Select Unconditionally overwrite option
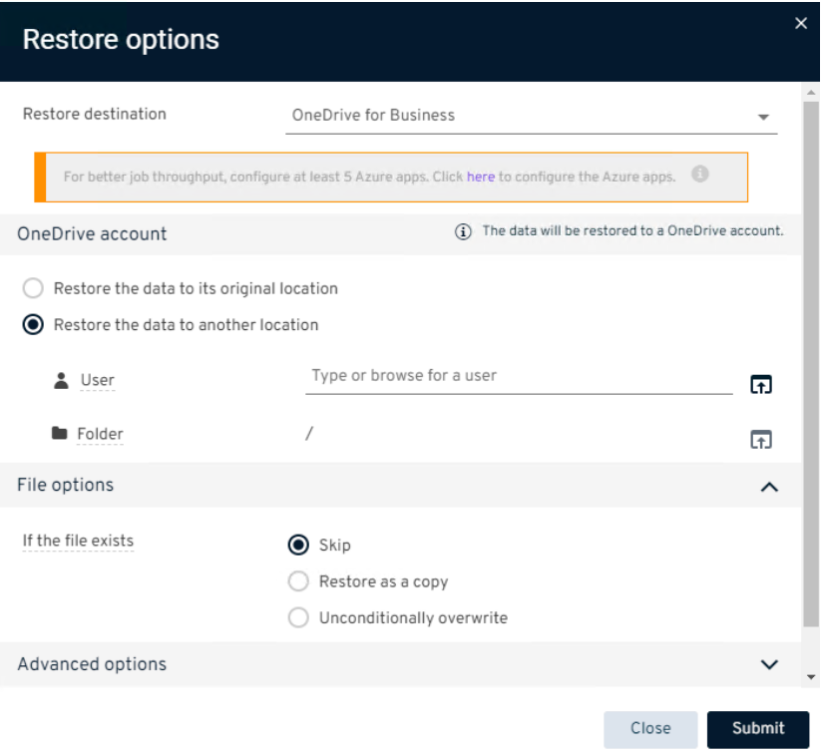 (297, 618)
